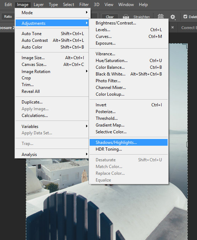Open the Layer menu
Screen dimensions: 197x240
point(39,5)
